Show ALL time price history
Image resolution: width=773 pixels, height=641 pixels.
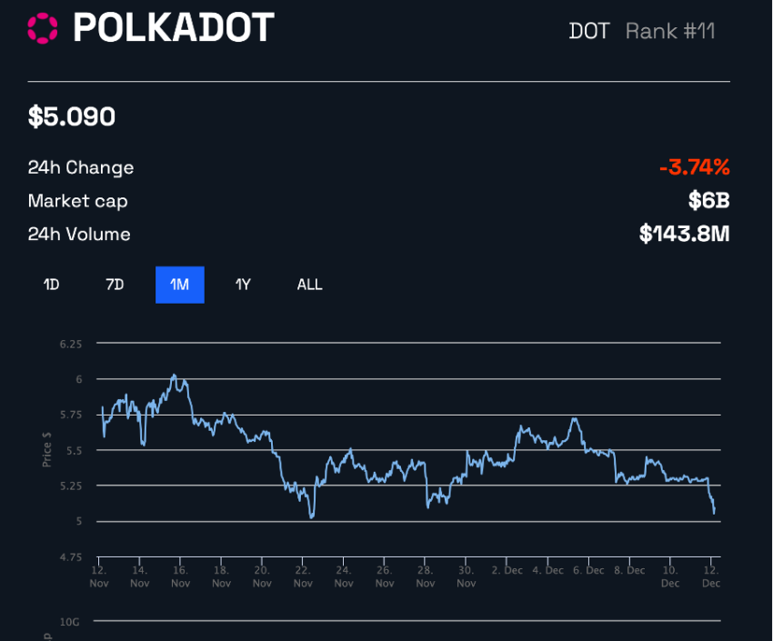pyautogui.click(x=309, y=285)
